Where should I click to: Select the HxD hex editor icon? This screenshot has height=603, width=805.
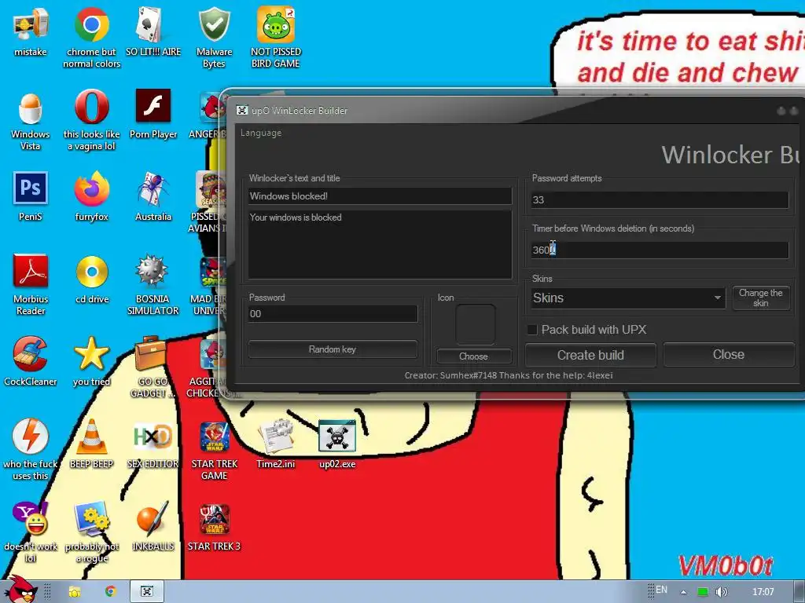(x=153, y=437)
